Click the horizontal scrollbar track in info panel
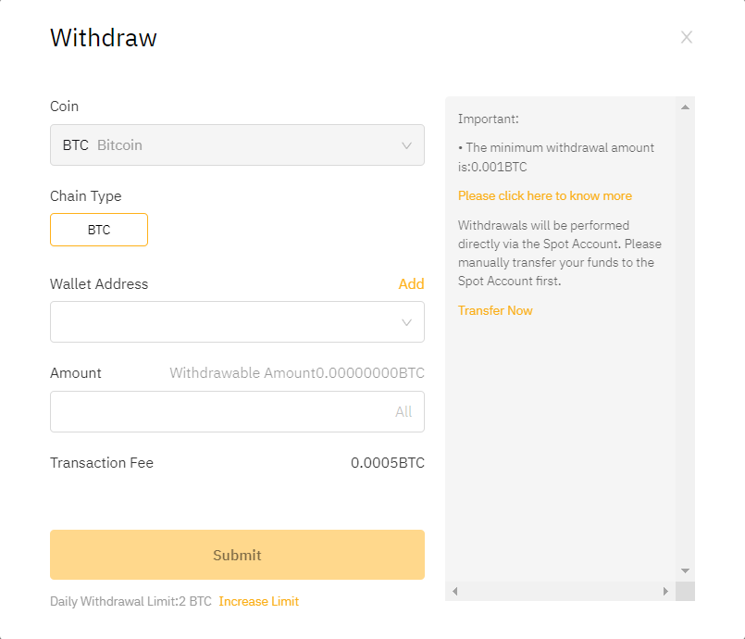This screenshot has height=639, width=745. tap(560, 591)
